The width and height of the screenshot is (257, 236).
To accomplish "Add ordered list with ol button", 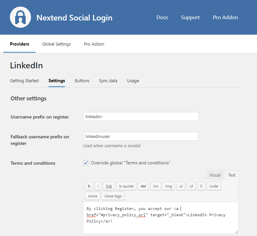I will pyautogui.click(x=191, y=186).
